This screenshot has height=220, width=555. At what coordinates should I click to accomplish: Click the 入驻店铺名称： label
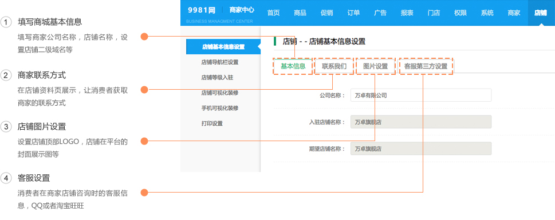point(327,122)
